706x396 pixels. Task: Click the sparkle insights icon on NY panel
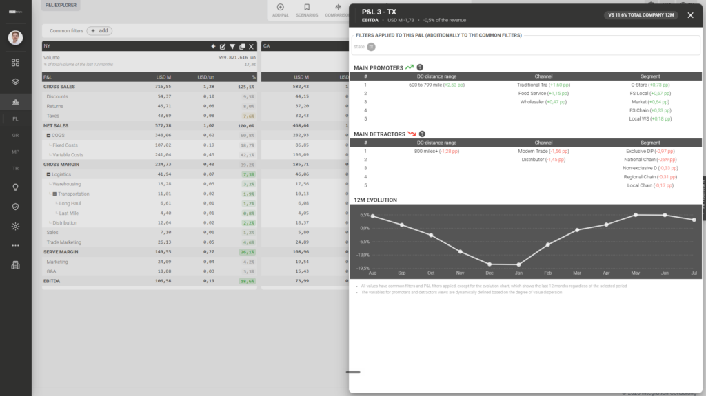pyautogui.click(x=213, y=46)
